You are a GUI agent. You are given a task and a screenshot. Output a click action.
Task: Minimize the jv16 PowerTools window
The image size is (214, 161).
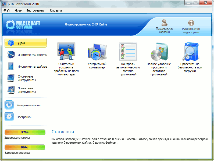point(188,3)
